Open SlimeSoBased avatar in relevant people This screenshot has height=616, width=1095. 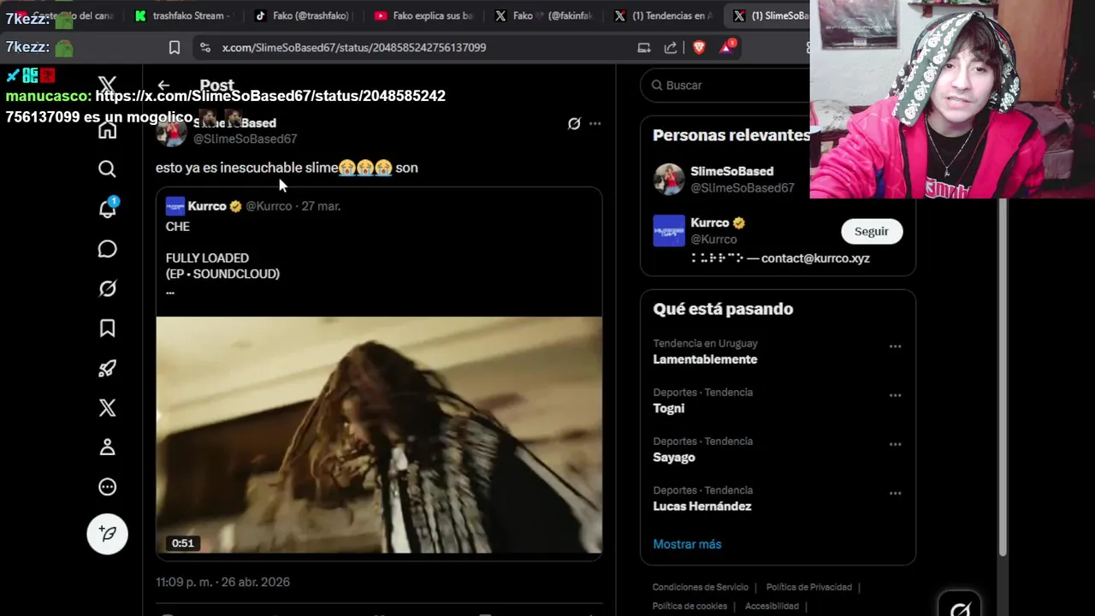669,180
